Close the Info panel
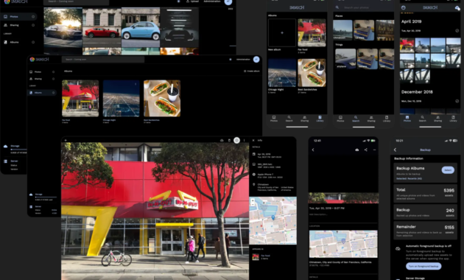This screenshot has height=280, width=464. pyautogui.click(x=253, y=140)
